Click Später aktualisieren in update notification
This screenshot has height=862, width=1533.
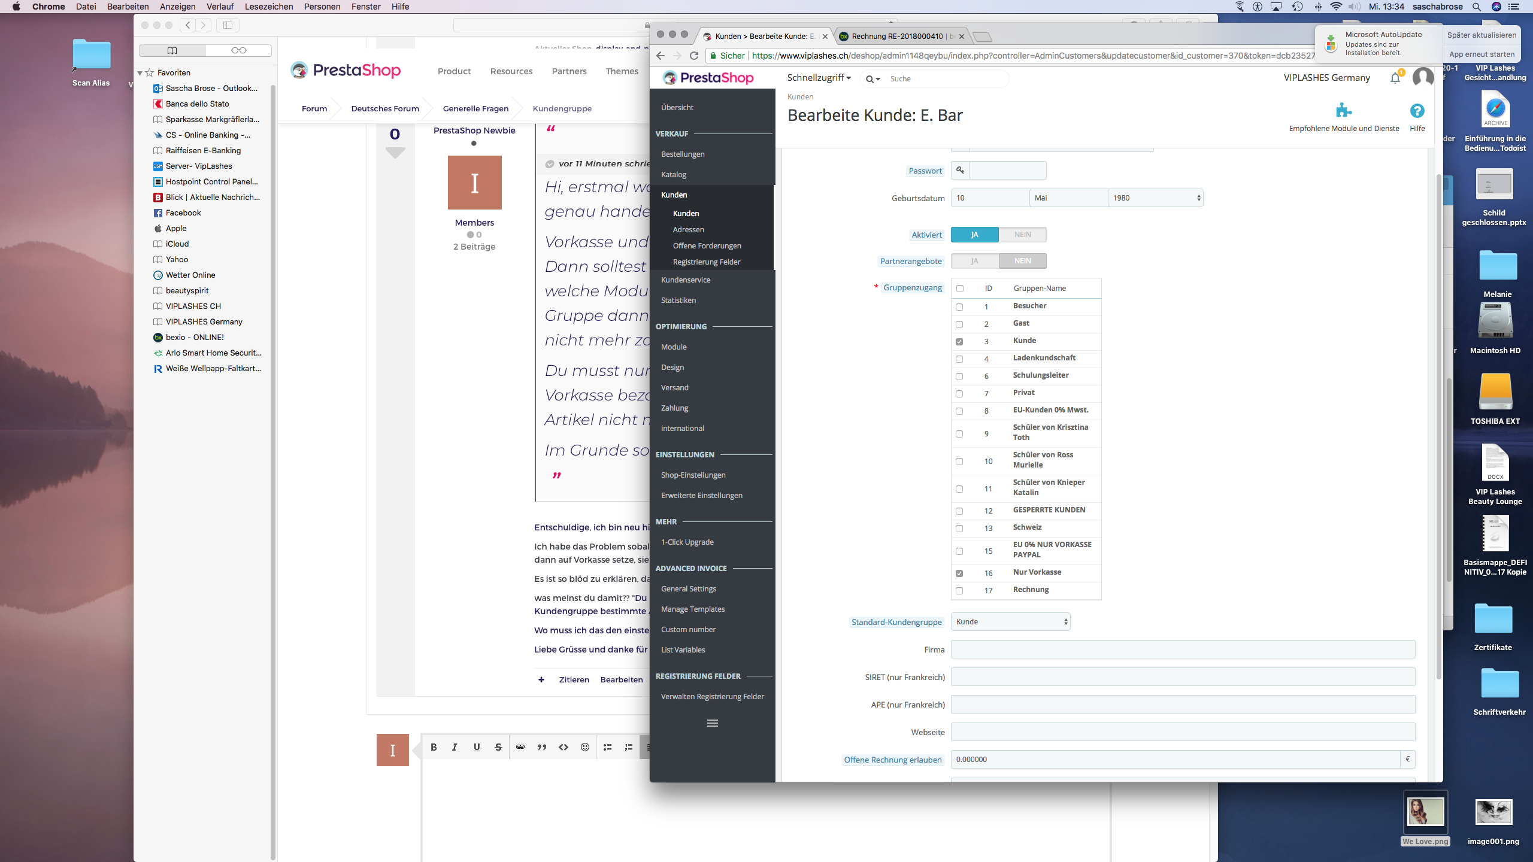1482,35
